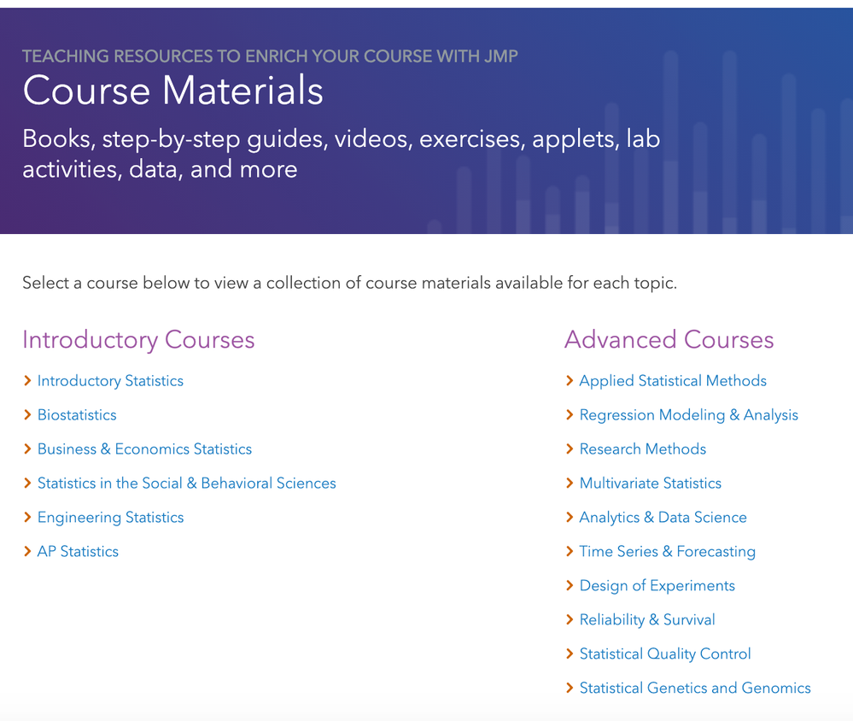Open Statistics in the Social & Behavioral Sciences

[186, 484]
